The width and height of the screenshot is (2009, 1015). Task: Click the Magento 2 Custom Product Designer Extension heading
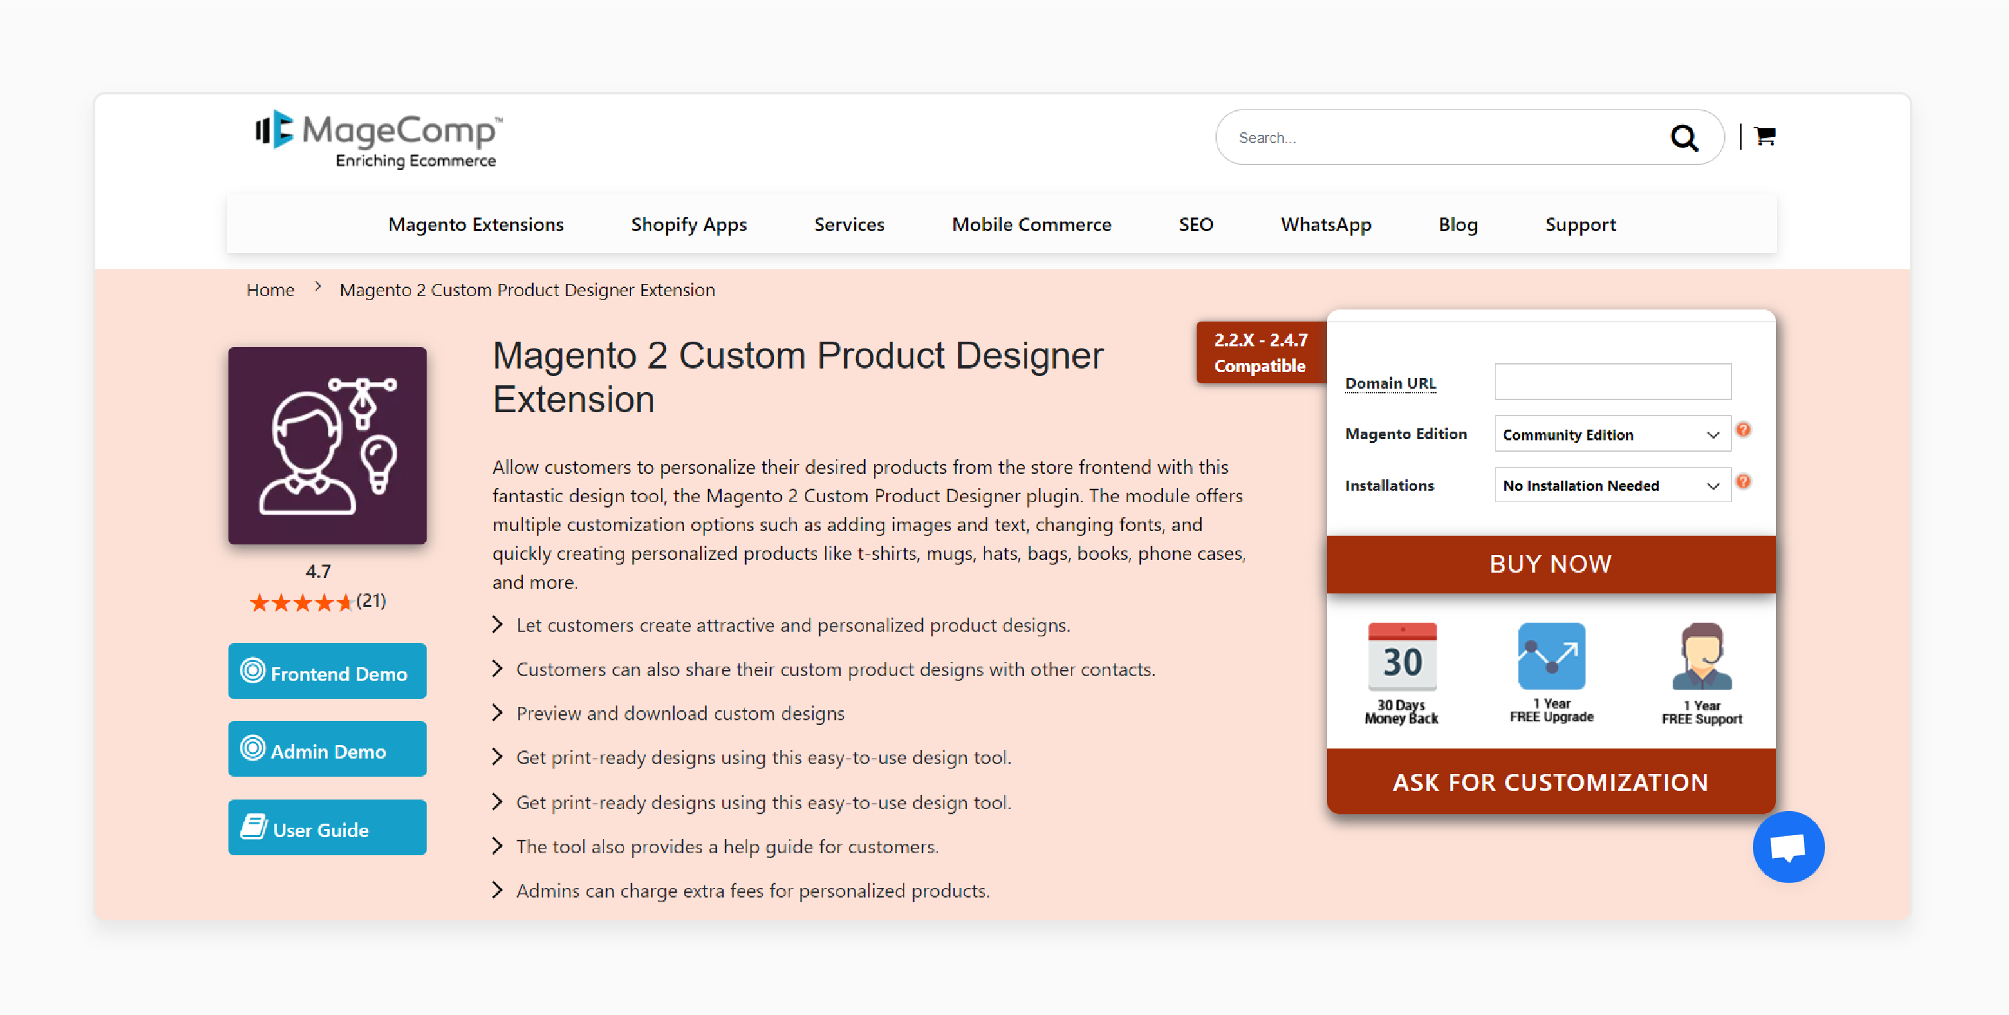point(797,378)
